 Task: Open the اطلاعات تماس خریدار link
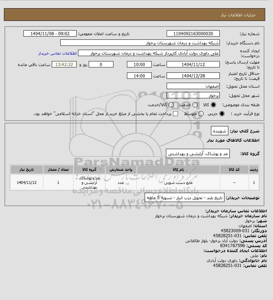[x=57, y=53]
